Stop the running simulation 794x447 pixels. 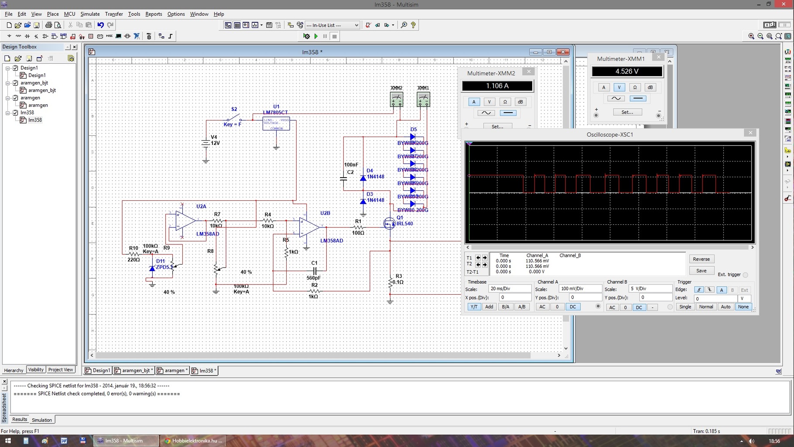335,36
